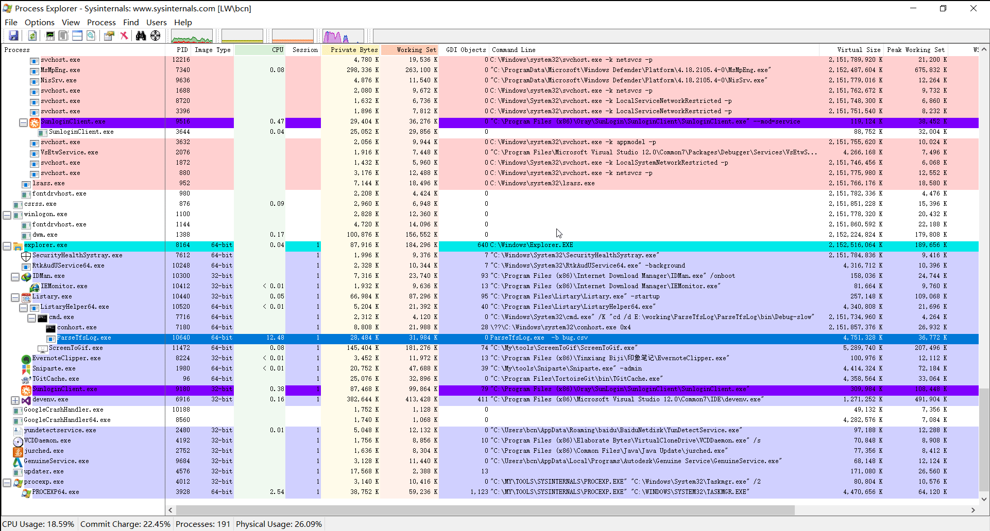Click the Process Explorer title bar icon
The height and width of the screenshot is (531, 990).
(x=7, y=8)
